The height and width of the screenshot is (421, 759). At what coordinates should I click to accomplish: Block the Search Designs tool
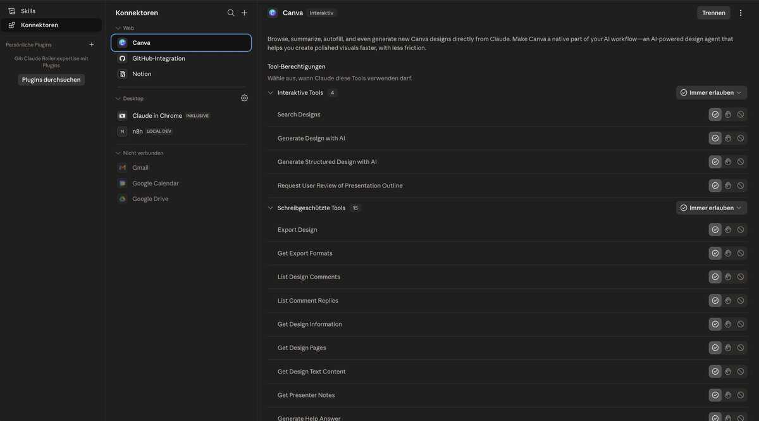[x=741, y=115]
